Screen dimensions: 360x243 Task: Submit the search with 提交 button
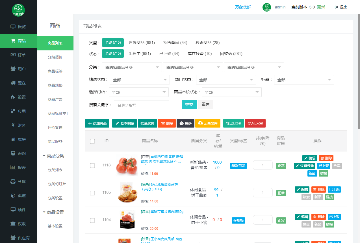pyautogui.click(x=189, y=104)
